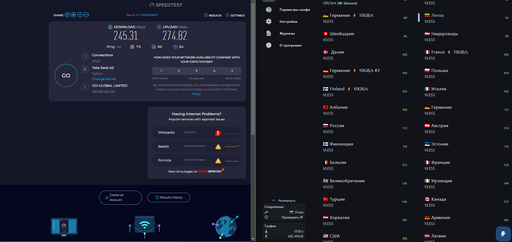Image resolution: width=512 pixels, height=242 pixels.
Task: Click the user icon beside CGI GLOBAL LIMITED
Action: point(85,87)
